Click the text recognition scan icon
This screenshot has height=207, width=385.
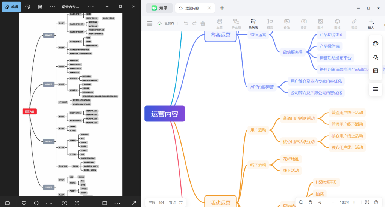(77, 203)
